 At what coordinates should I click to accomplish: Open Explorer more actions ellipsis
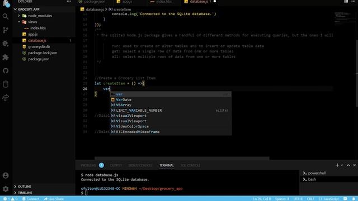[x=69, y=1]
